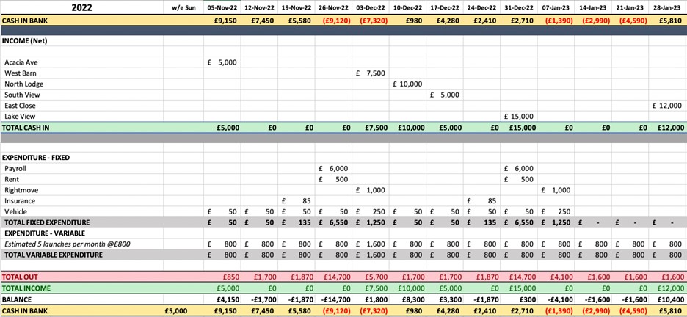Select the "East Close" row label

[x=20, y=106]
